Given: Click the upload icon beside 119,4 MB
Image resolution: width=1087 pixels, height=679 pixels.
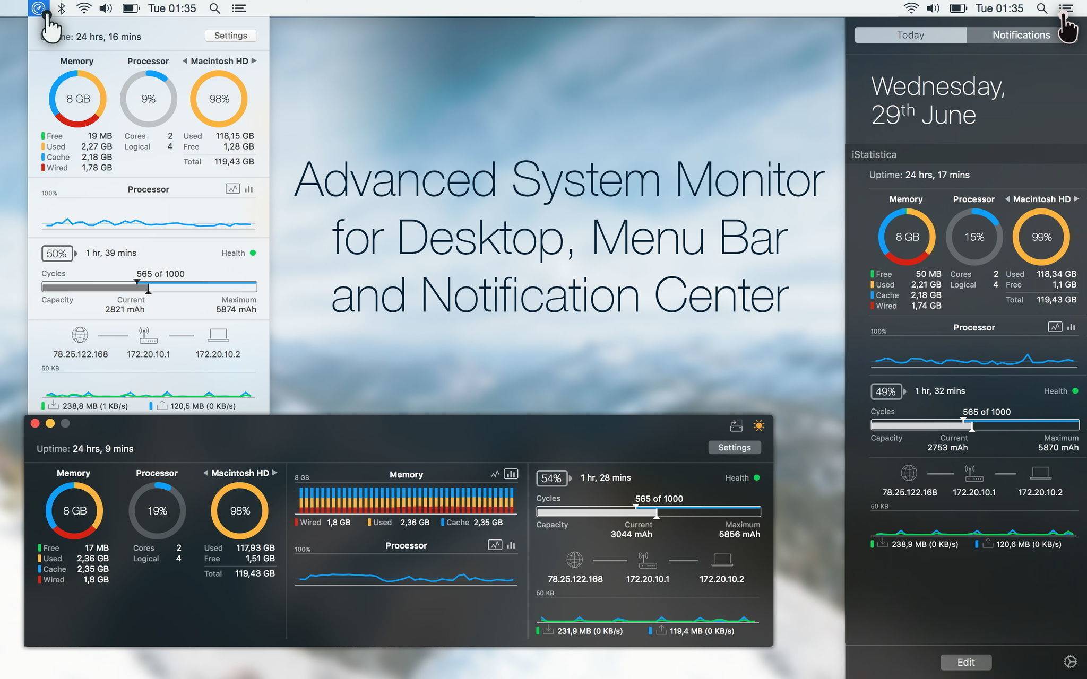Looking at the screenshot, I should pyautogui.click(x=661, y=630).
